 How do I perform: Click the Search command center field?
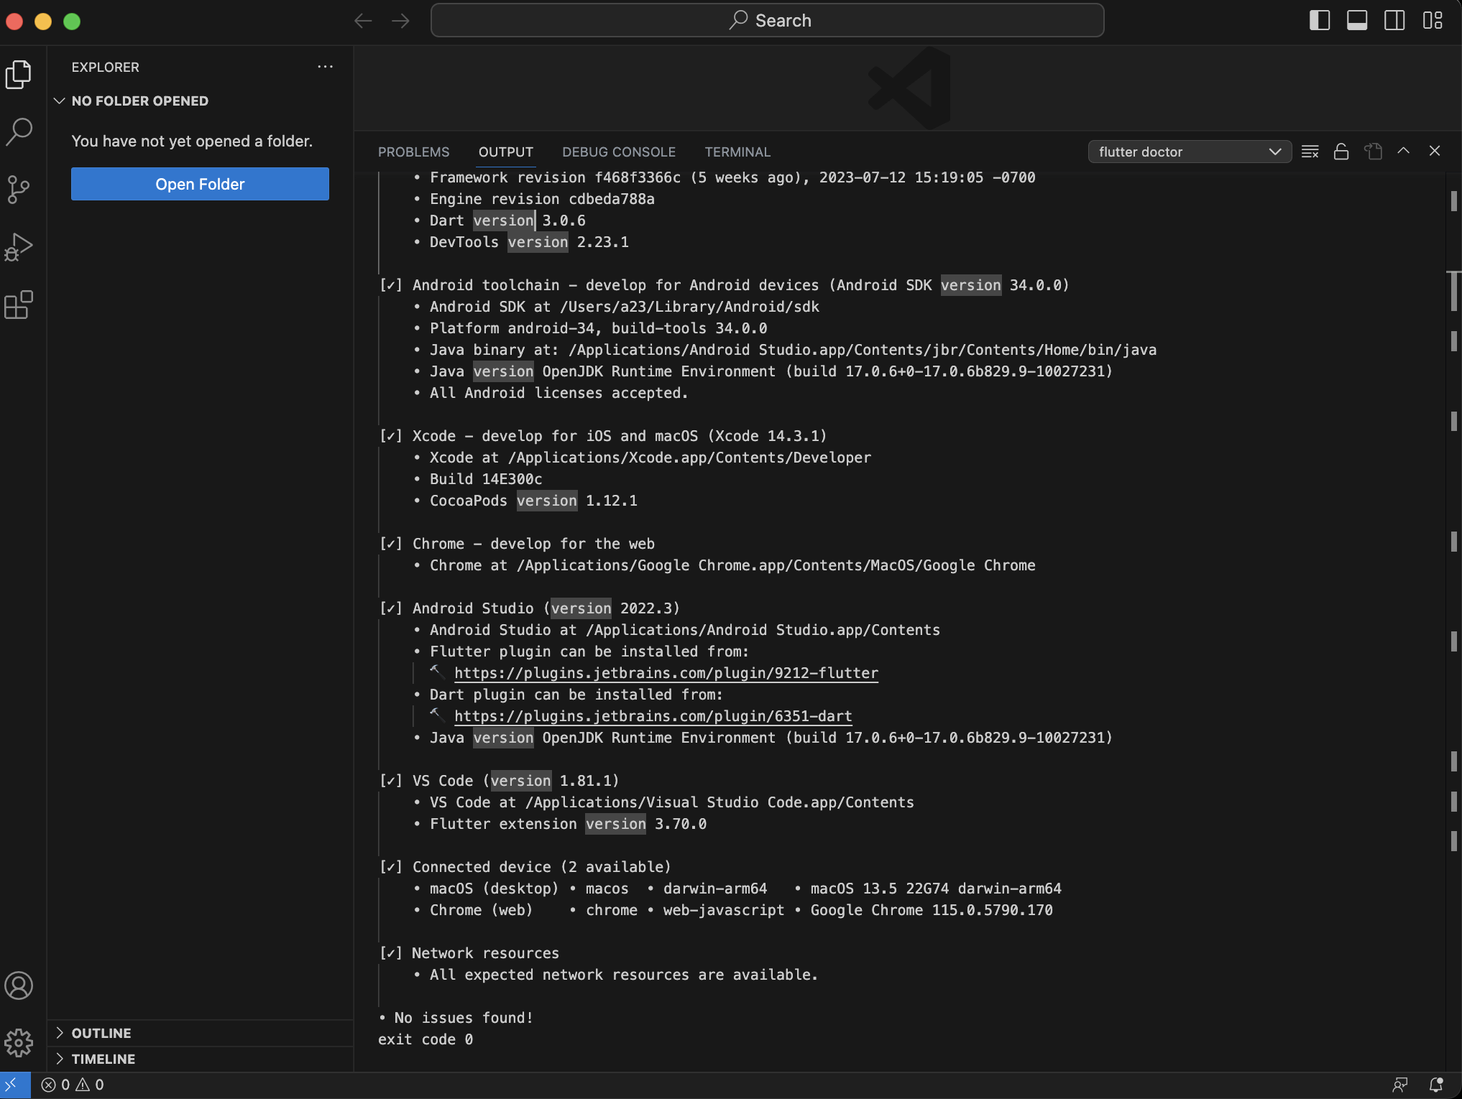pyautogui.click(x=767, y=21)
